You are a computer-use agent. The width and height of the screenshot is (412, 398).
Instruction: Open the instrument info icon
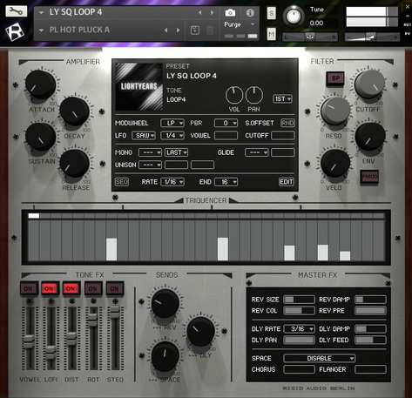(x=250, y=13)
